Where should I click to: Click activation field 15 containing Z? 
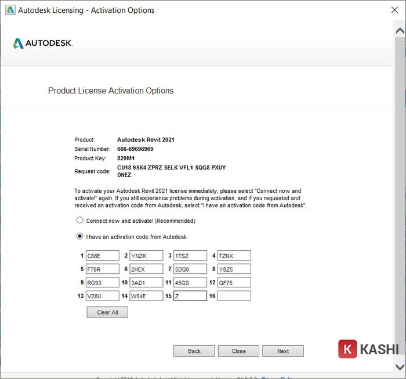pyautogui.click(x=190, y=296)
